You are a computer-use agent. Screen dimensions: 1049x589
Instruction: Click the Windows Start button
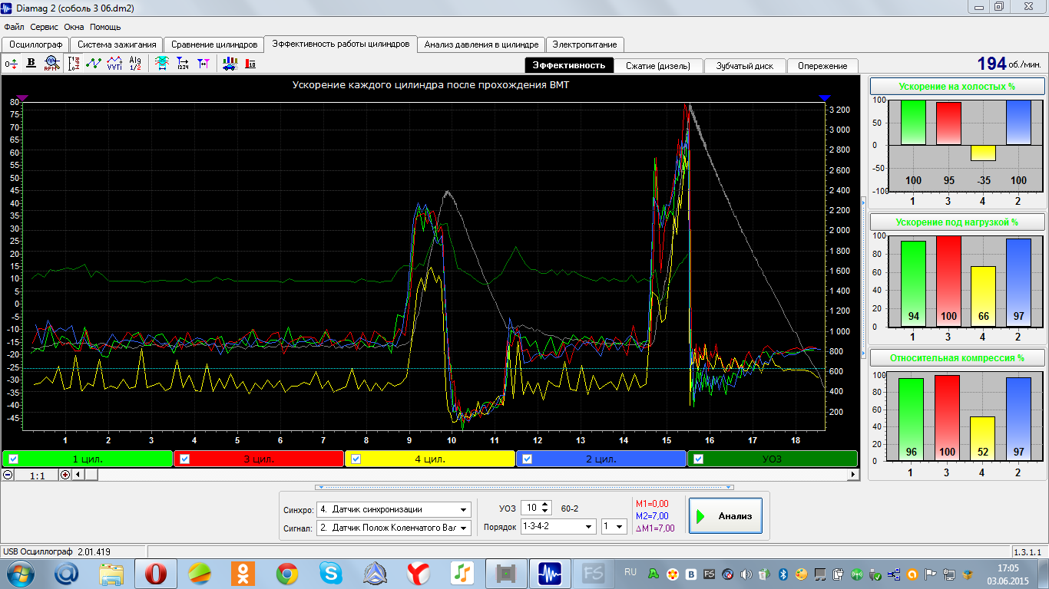click(x=21, y=573)
